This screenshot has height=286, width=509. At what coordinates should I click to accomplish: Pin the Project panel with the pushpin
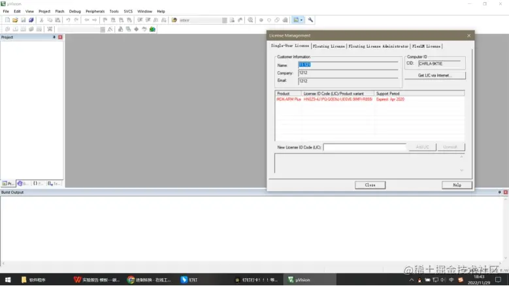pyautogui.click(x=54, y=37)
